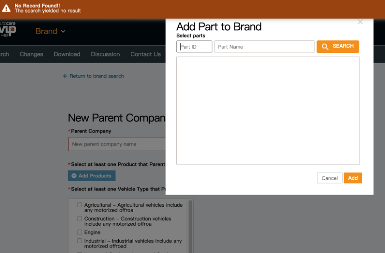This screenshot has height=253, width=385.
Task: Click the Cancel button in dialog
Action: (x=329, y=178)
